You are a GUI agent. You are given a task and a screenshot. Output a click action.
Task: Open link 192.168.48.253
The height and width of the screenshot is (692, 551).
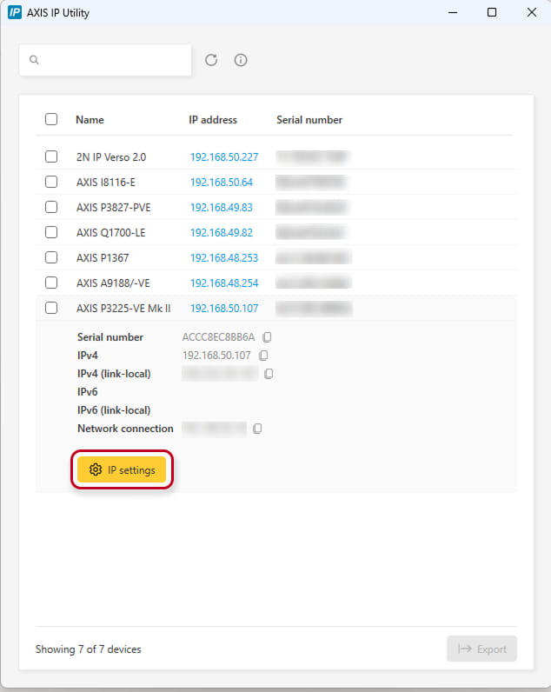tap(224, 257)
